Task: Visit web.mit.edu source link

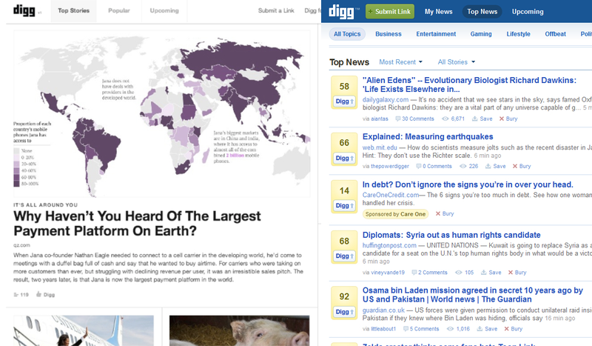Action: coord(380,147)
